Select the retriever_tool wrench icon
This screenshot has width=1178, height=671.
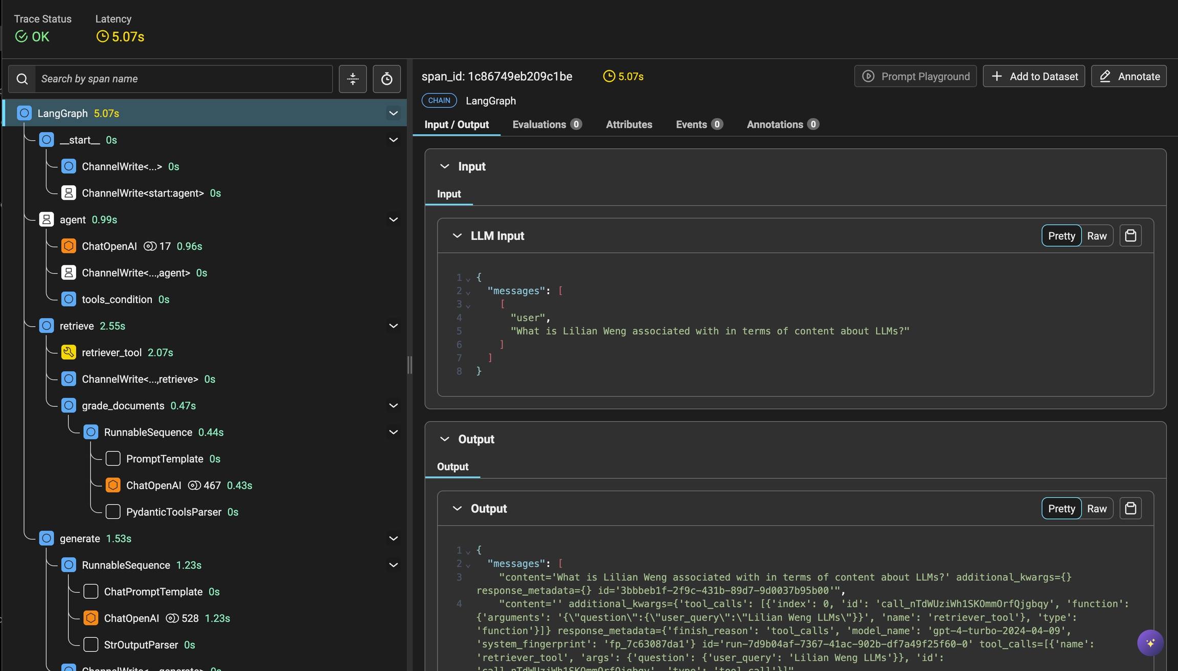(x=69, y=352)
